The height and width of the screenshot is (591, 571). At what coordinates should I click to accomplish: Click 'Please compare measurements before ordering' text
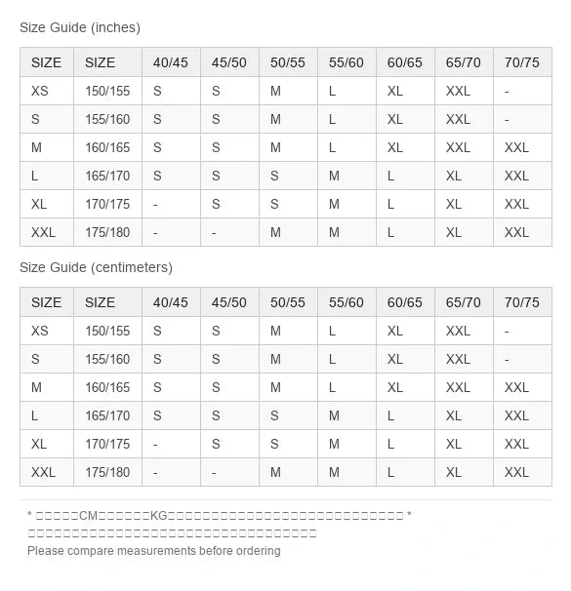pos(154,551)
